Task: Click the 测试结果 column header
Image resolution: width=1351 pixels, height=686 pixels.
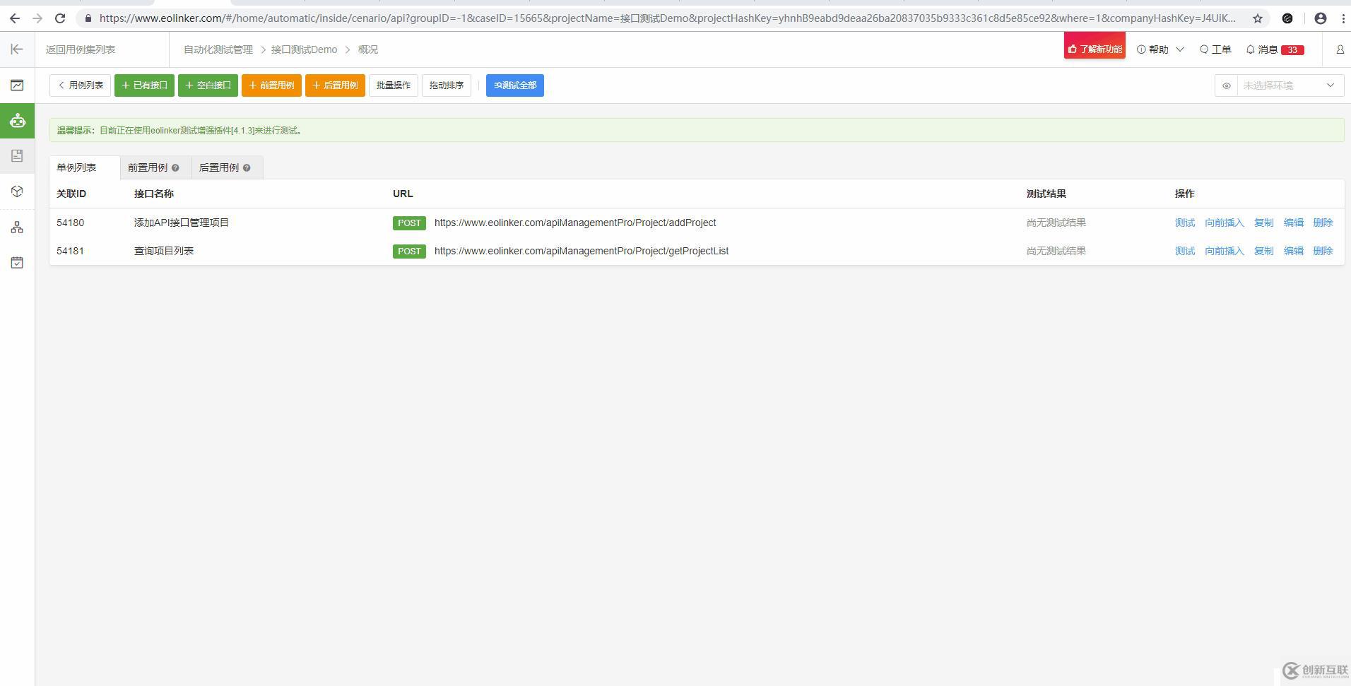Action: [1046, 194]
